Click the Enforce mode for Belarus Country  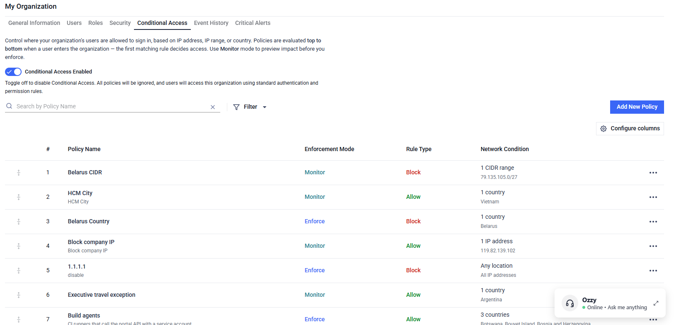315,221
